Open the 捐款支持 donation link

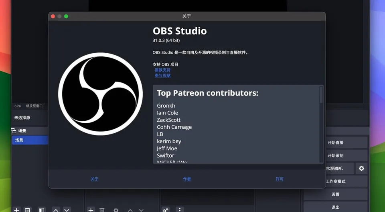click(x=162, y=70)
